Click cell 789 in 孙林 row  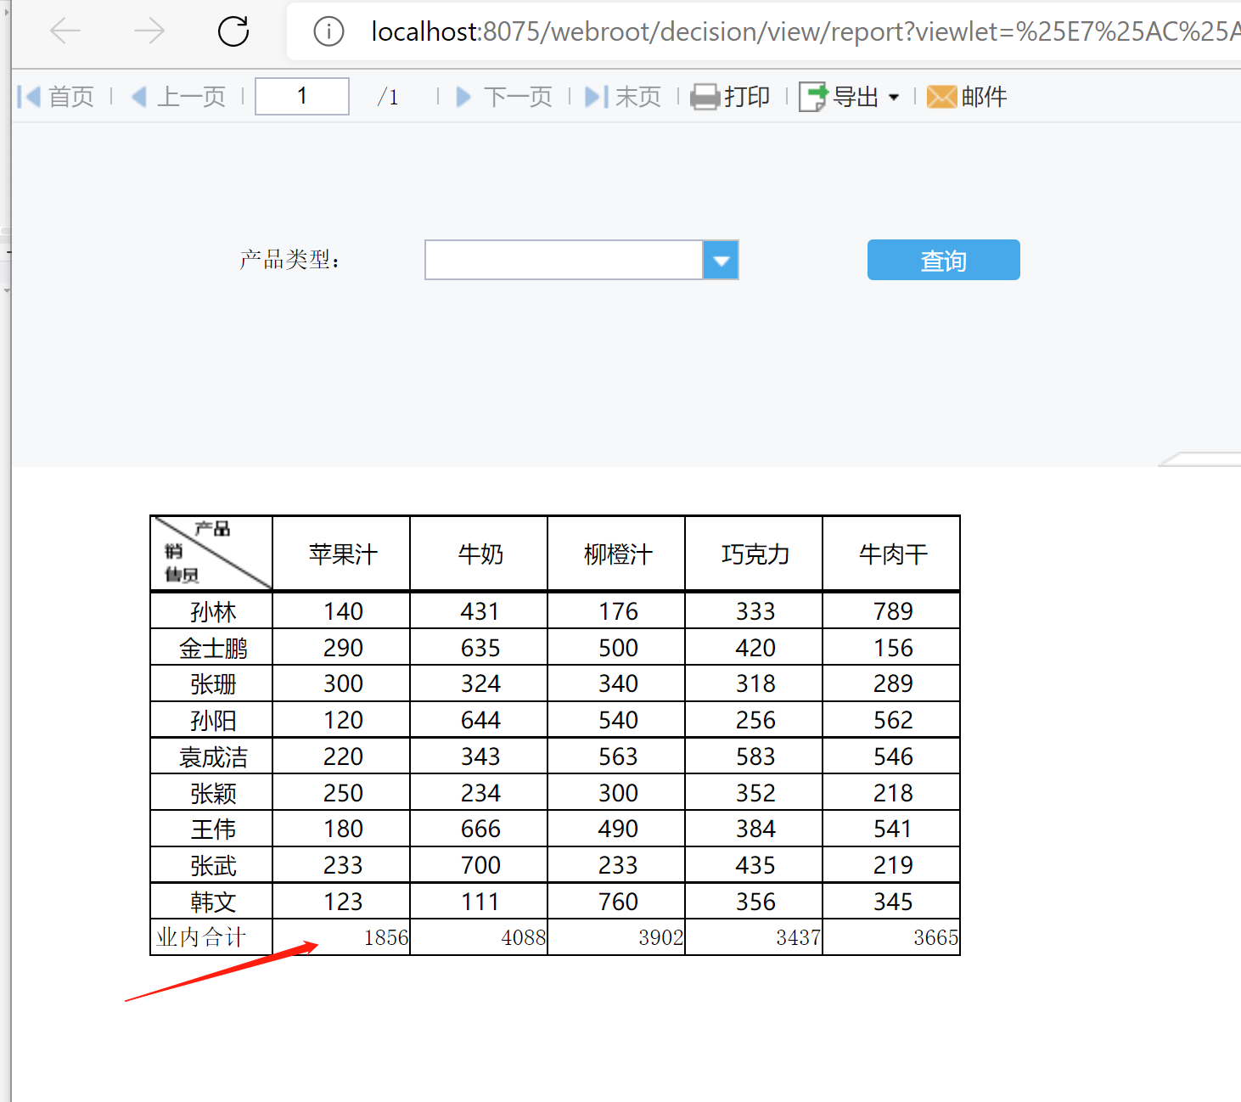(891, 611)
